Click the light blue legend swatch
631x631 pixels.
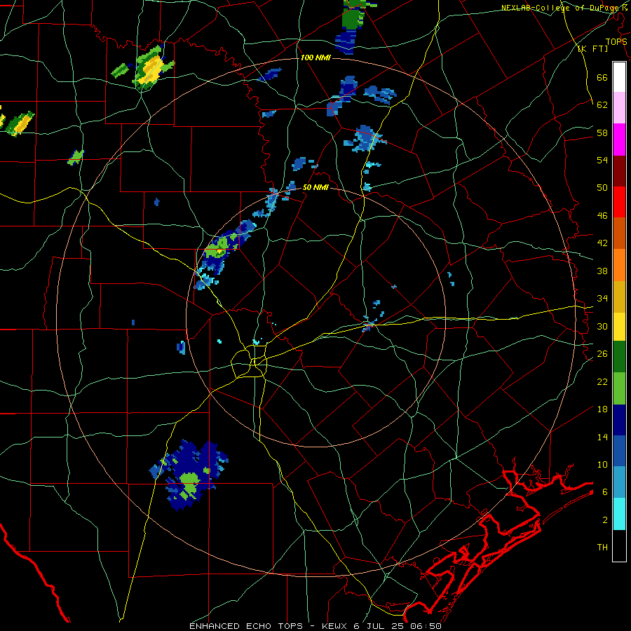coord(619,482)
